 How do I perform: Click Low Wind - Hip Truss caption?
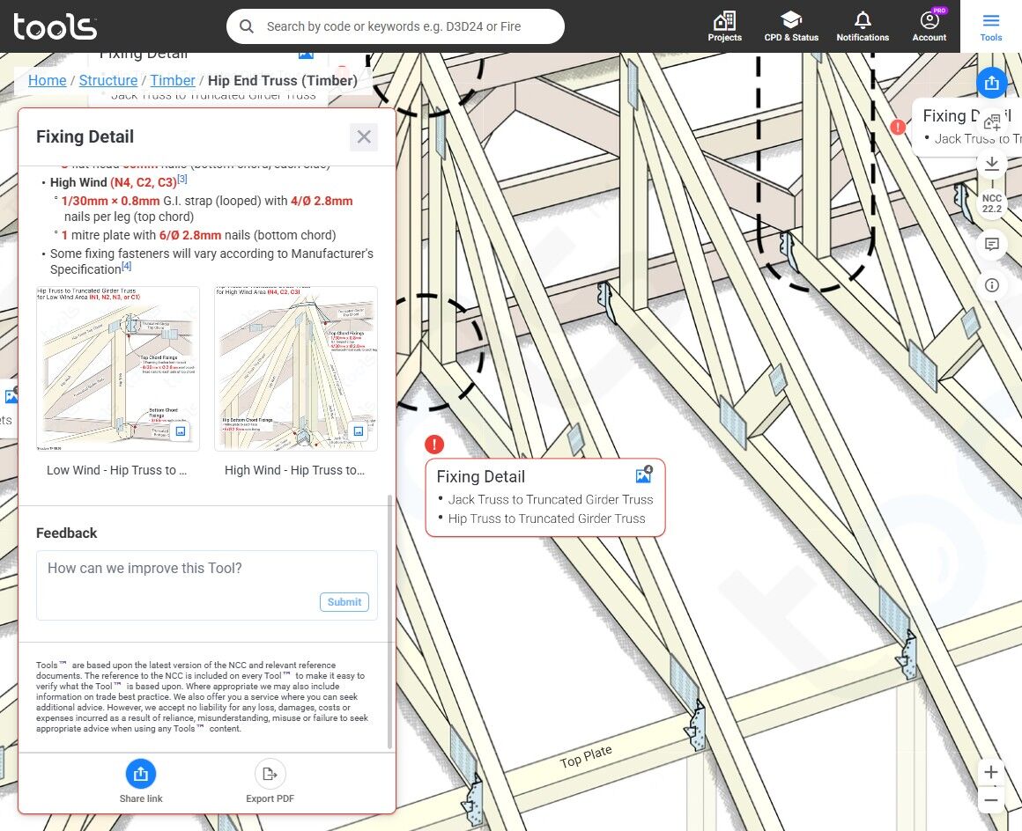click(116, 470)
